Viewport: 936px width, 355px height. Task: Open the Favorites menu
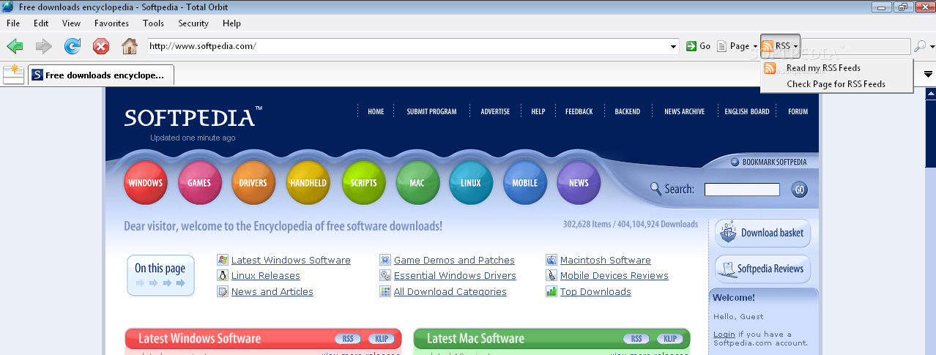(111, 23)
